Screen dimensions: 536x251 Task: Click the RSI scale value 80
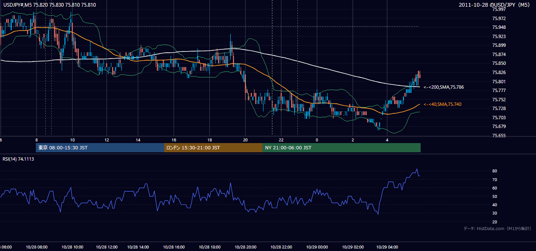495,171
